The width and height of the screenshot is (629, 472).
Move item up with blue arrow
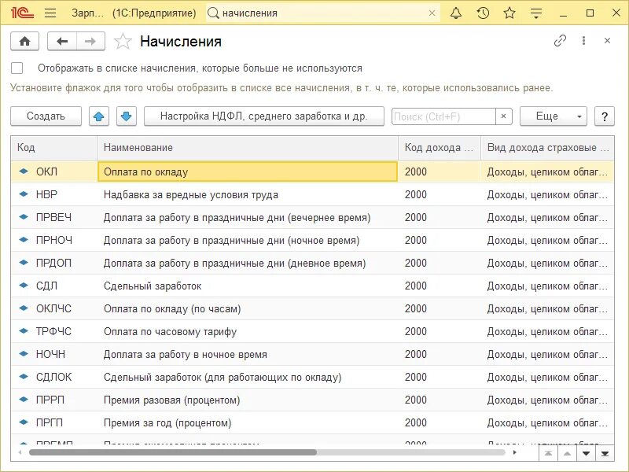click(x=99, y=116)
